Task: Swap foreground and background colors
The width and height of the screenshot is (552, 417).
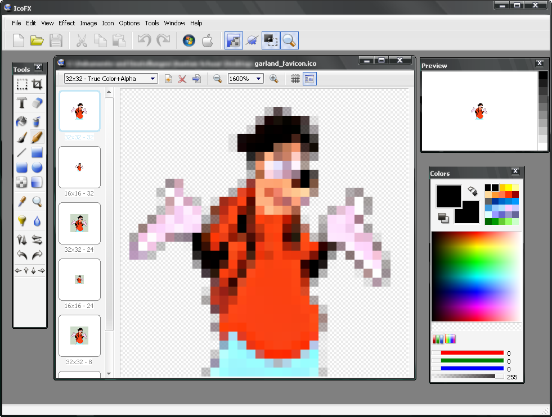Action: [472, 191]
